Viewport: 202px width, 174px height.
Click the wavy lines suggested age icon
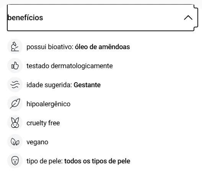point(15,85)
